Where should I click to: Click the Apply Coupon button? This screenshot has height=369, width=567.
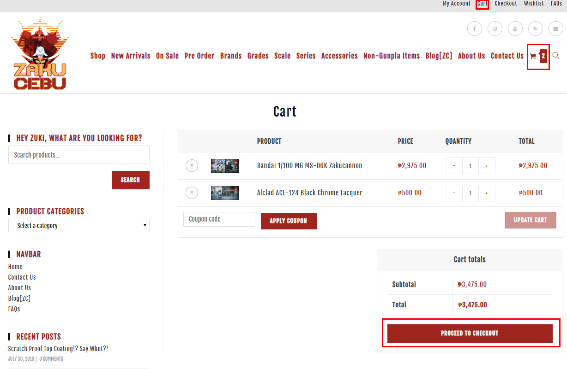point(289,221)
